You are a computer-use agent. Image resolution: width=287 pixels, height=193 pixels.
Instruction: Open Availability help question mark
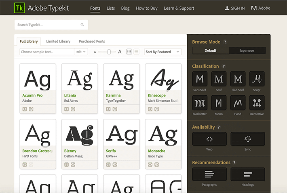pos(219,127)
